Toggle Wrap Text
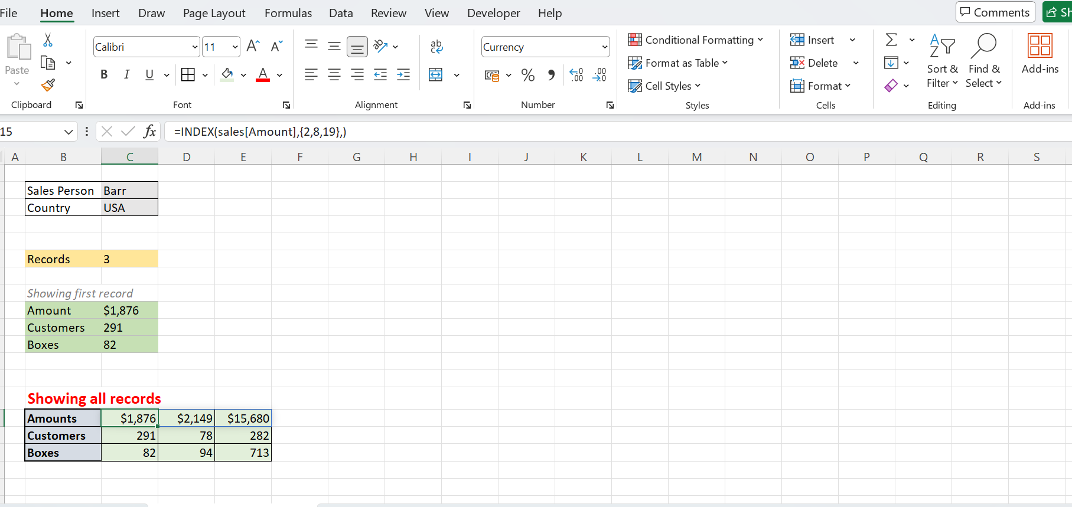The image size is (1072, 507). [436, 47]
